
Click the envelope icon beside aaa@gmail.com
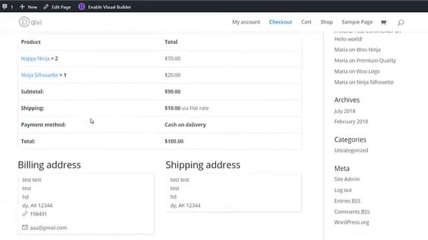point(25,227)
